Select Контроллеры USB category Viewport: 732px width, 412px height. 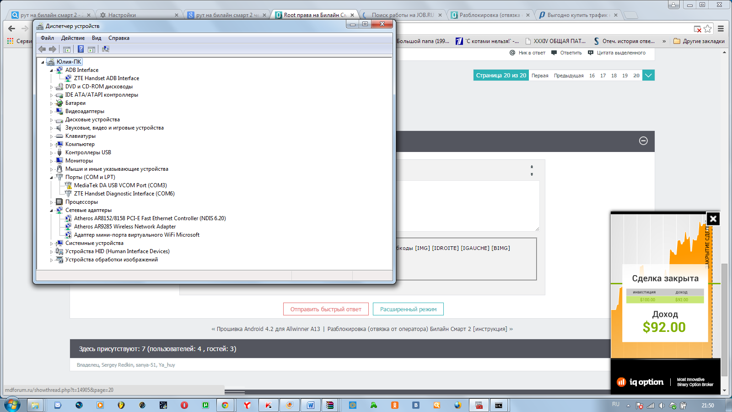click(x=88, y=152)
